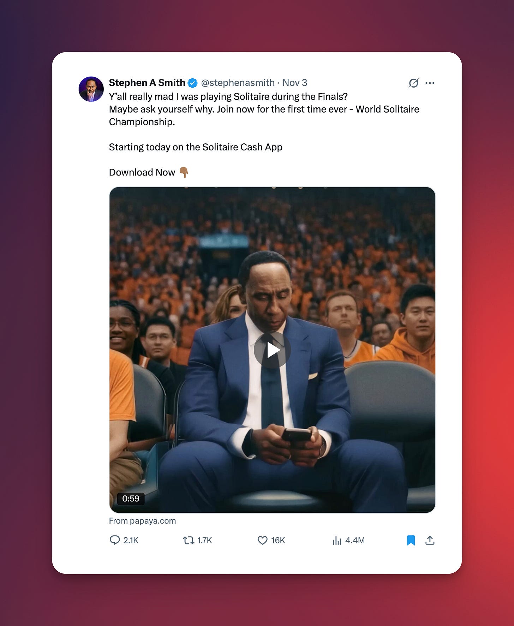Open the Grok circle-slash icon
514x626 pixels.
[x=413, y=83]
